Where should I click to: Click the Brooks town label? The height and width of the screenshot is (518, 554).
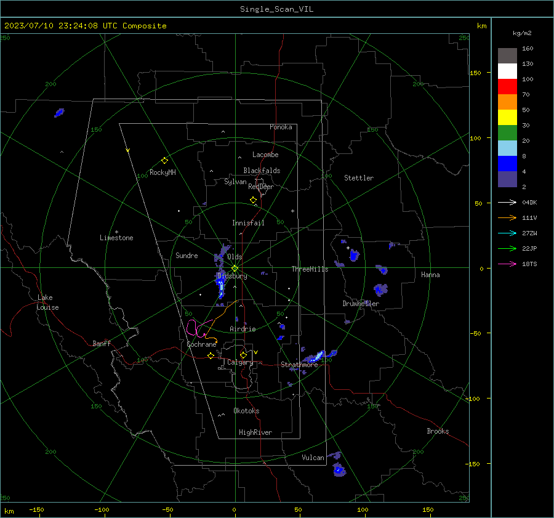[438, 431]
